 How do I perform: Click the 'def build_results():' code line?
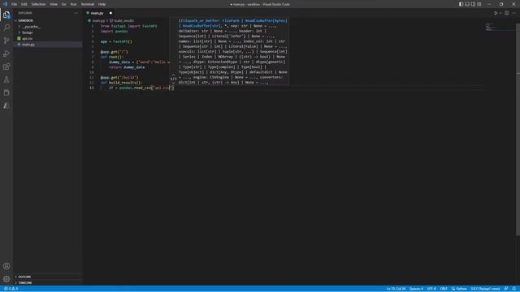[x=121, y=83]
